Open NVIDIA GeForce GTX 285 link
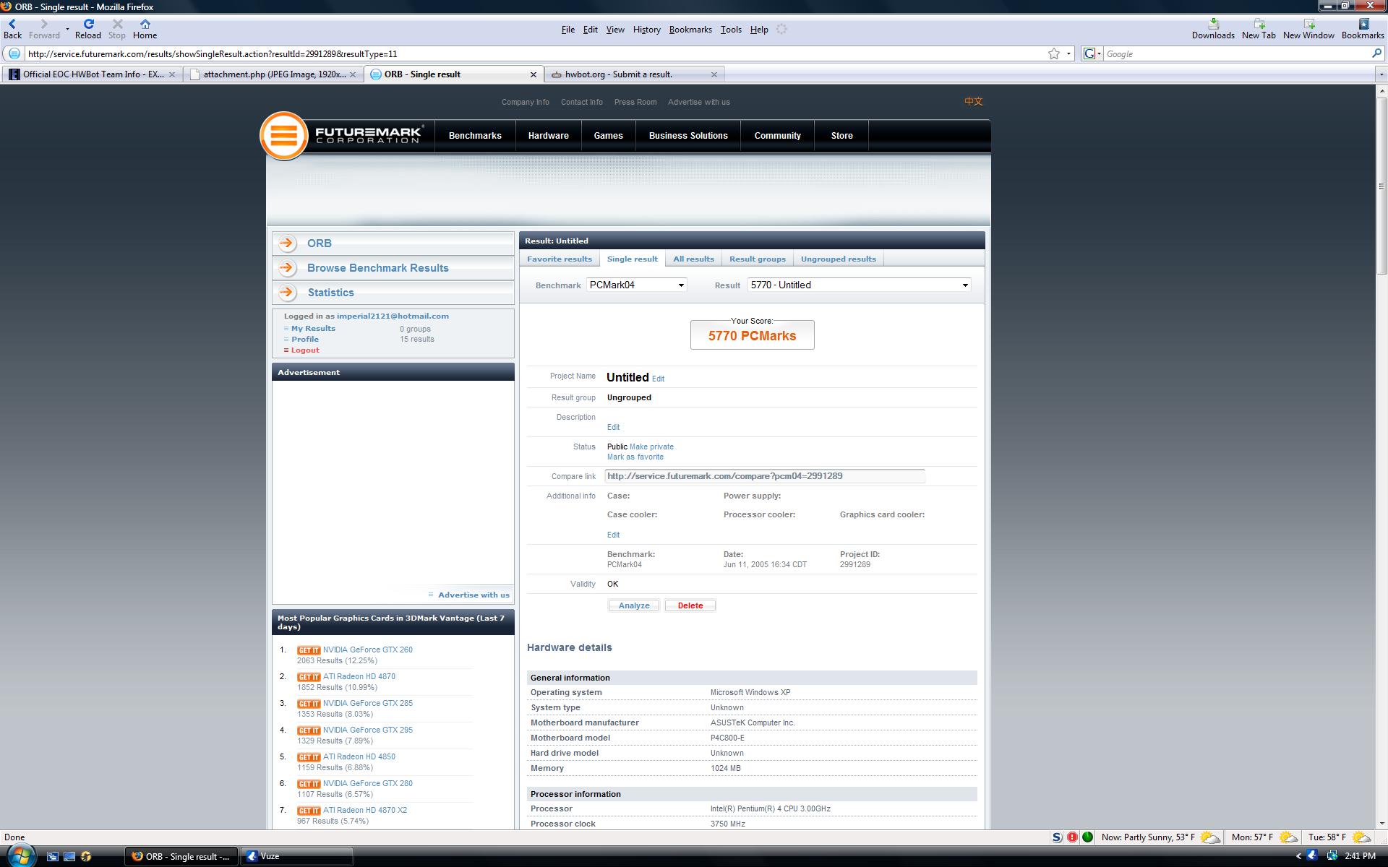1388x867 pixels. click(367, 703)
